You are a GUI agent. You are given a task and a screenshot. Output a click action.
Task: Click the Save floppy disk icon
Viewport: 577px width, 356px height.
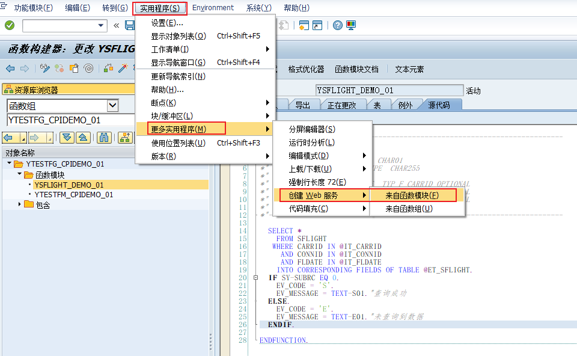(130, 25)
